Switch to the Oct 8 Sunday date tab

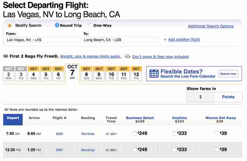(86, 74)
